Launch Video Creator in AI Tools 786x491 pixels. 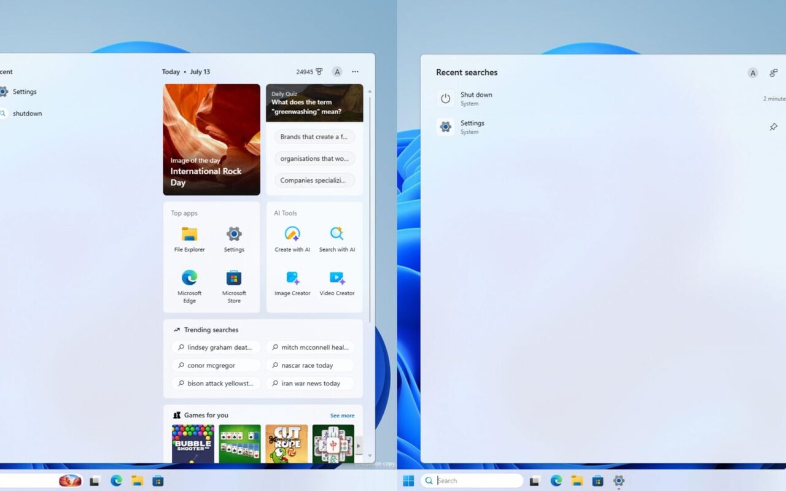[337, 284]
